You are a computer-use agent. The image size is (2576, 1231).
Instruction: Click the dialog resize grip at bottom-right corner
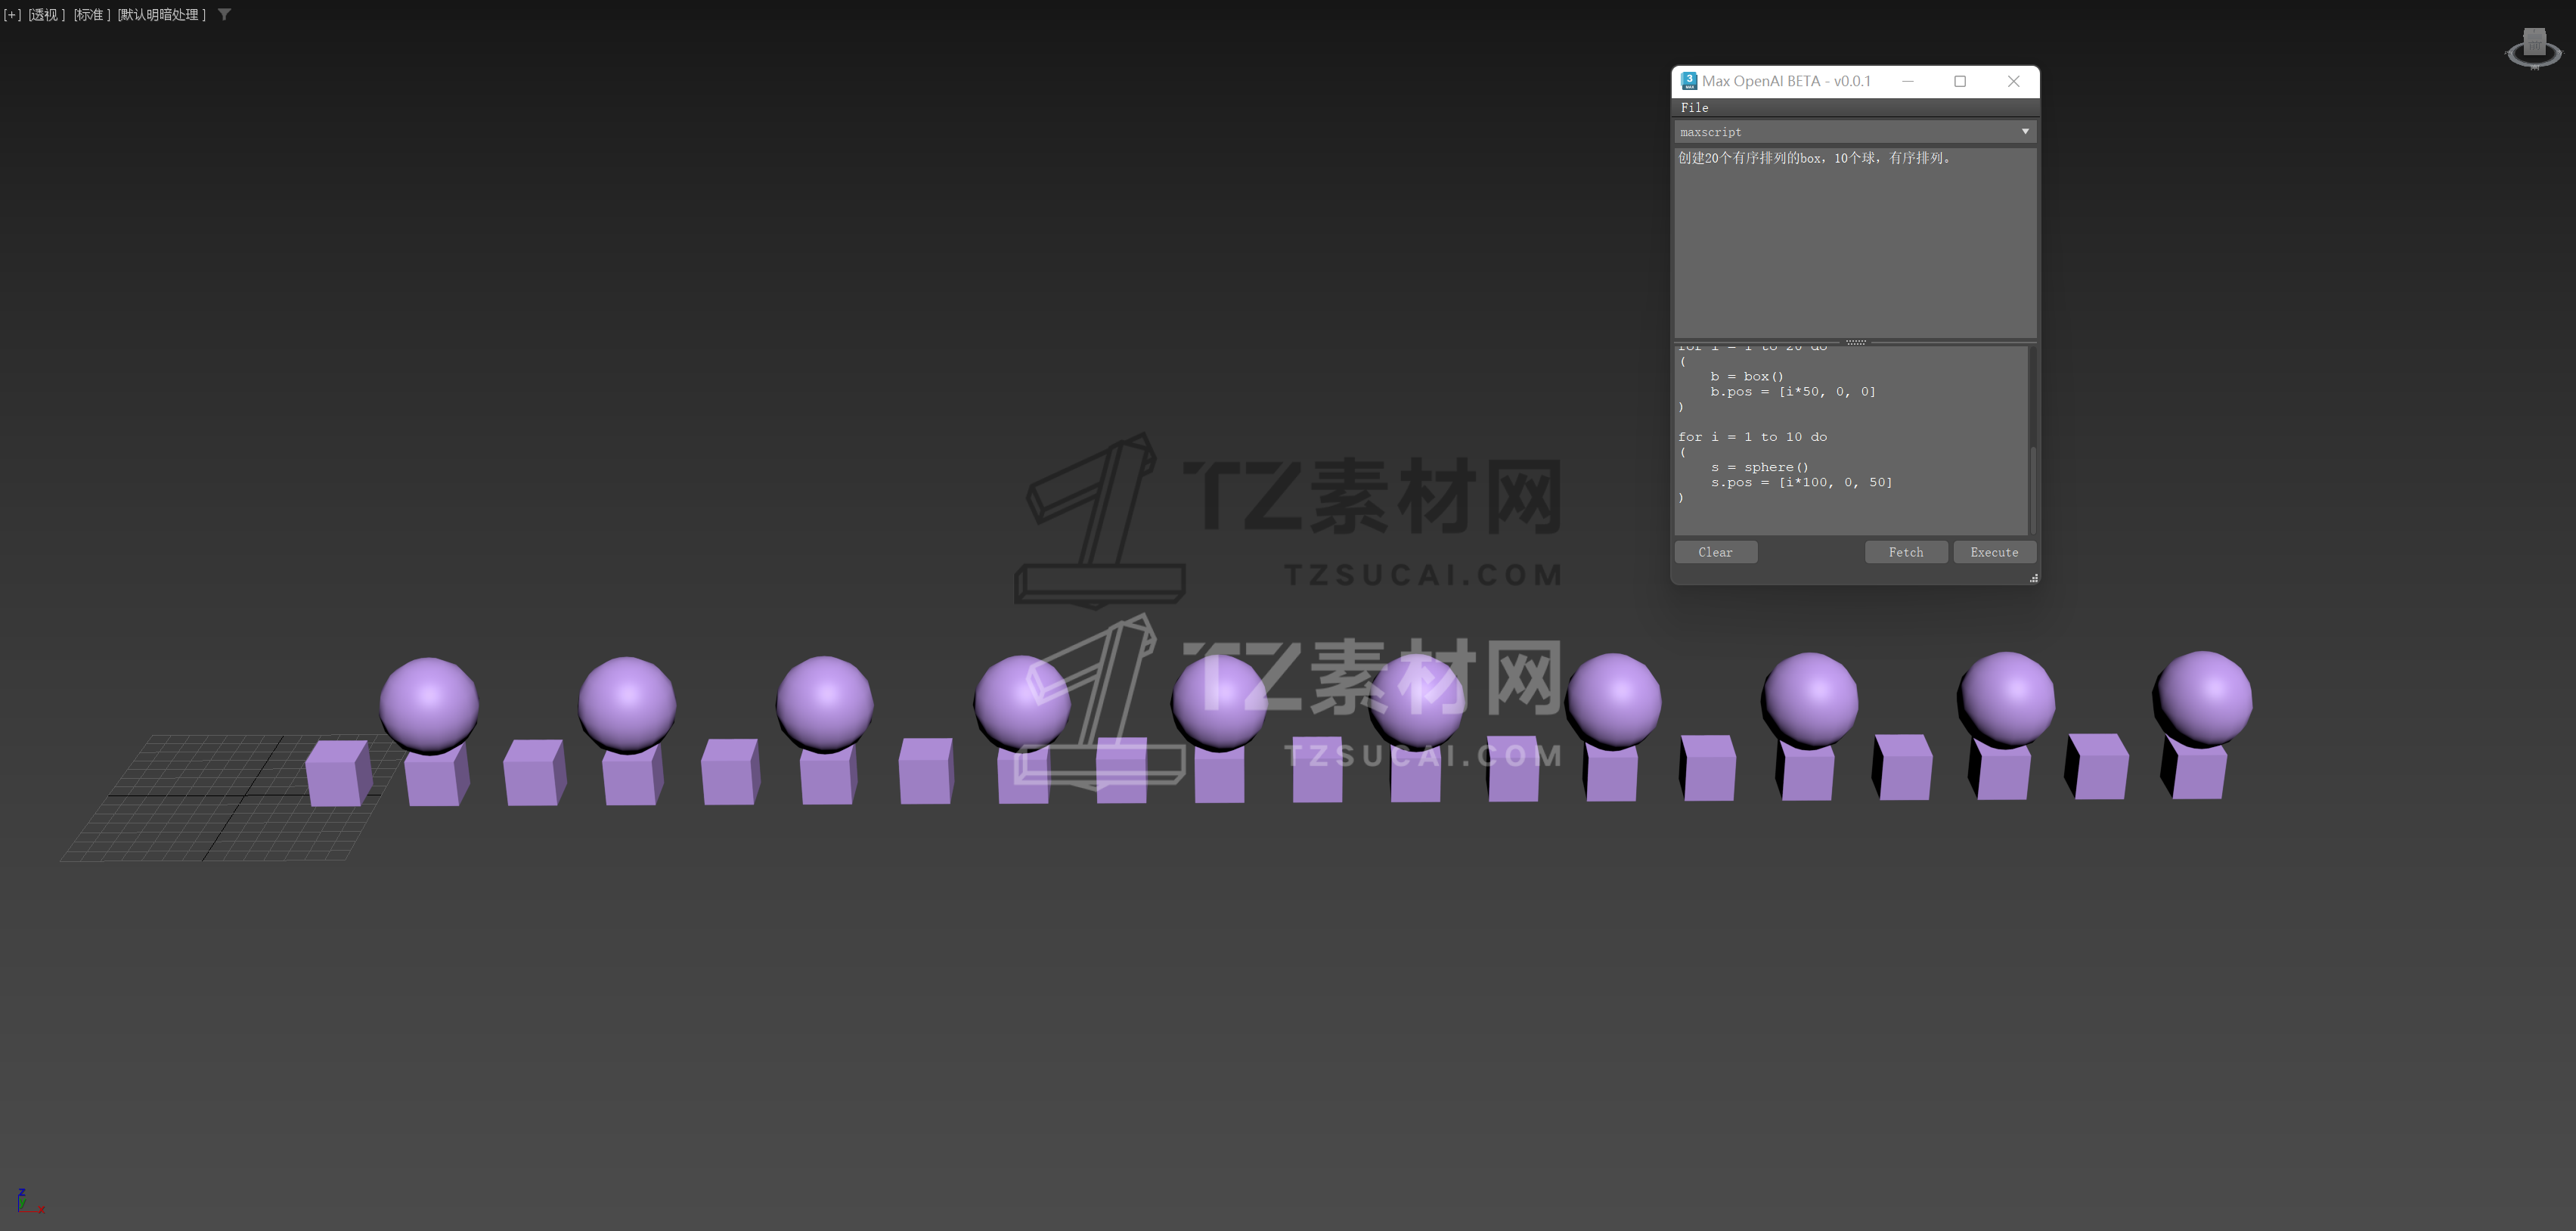[x=2033, y=578]
